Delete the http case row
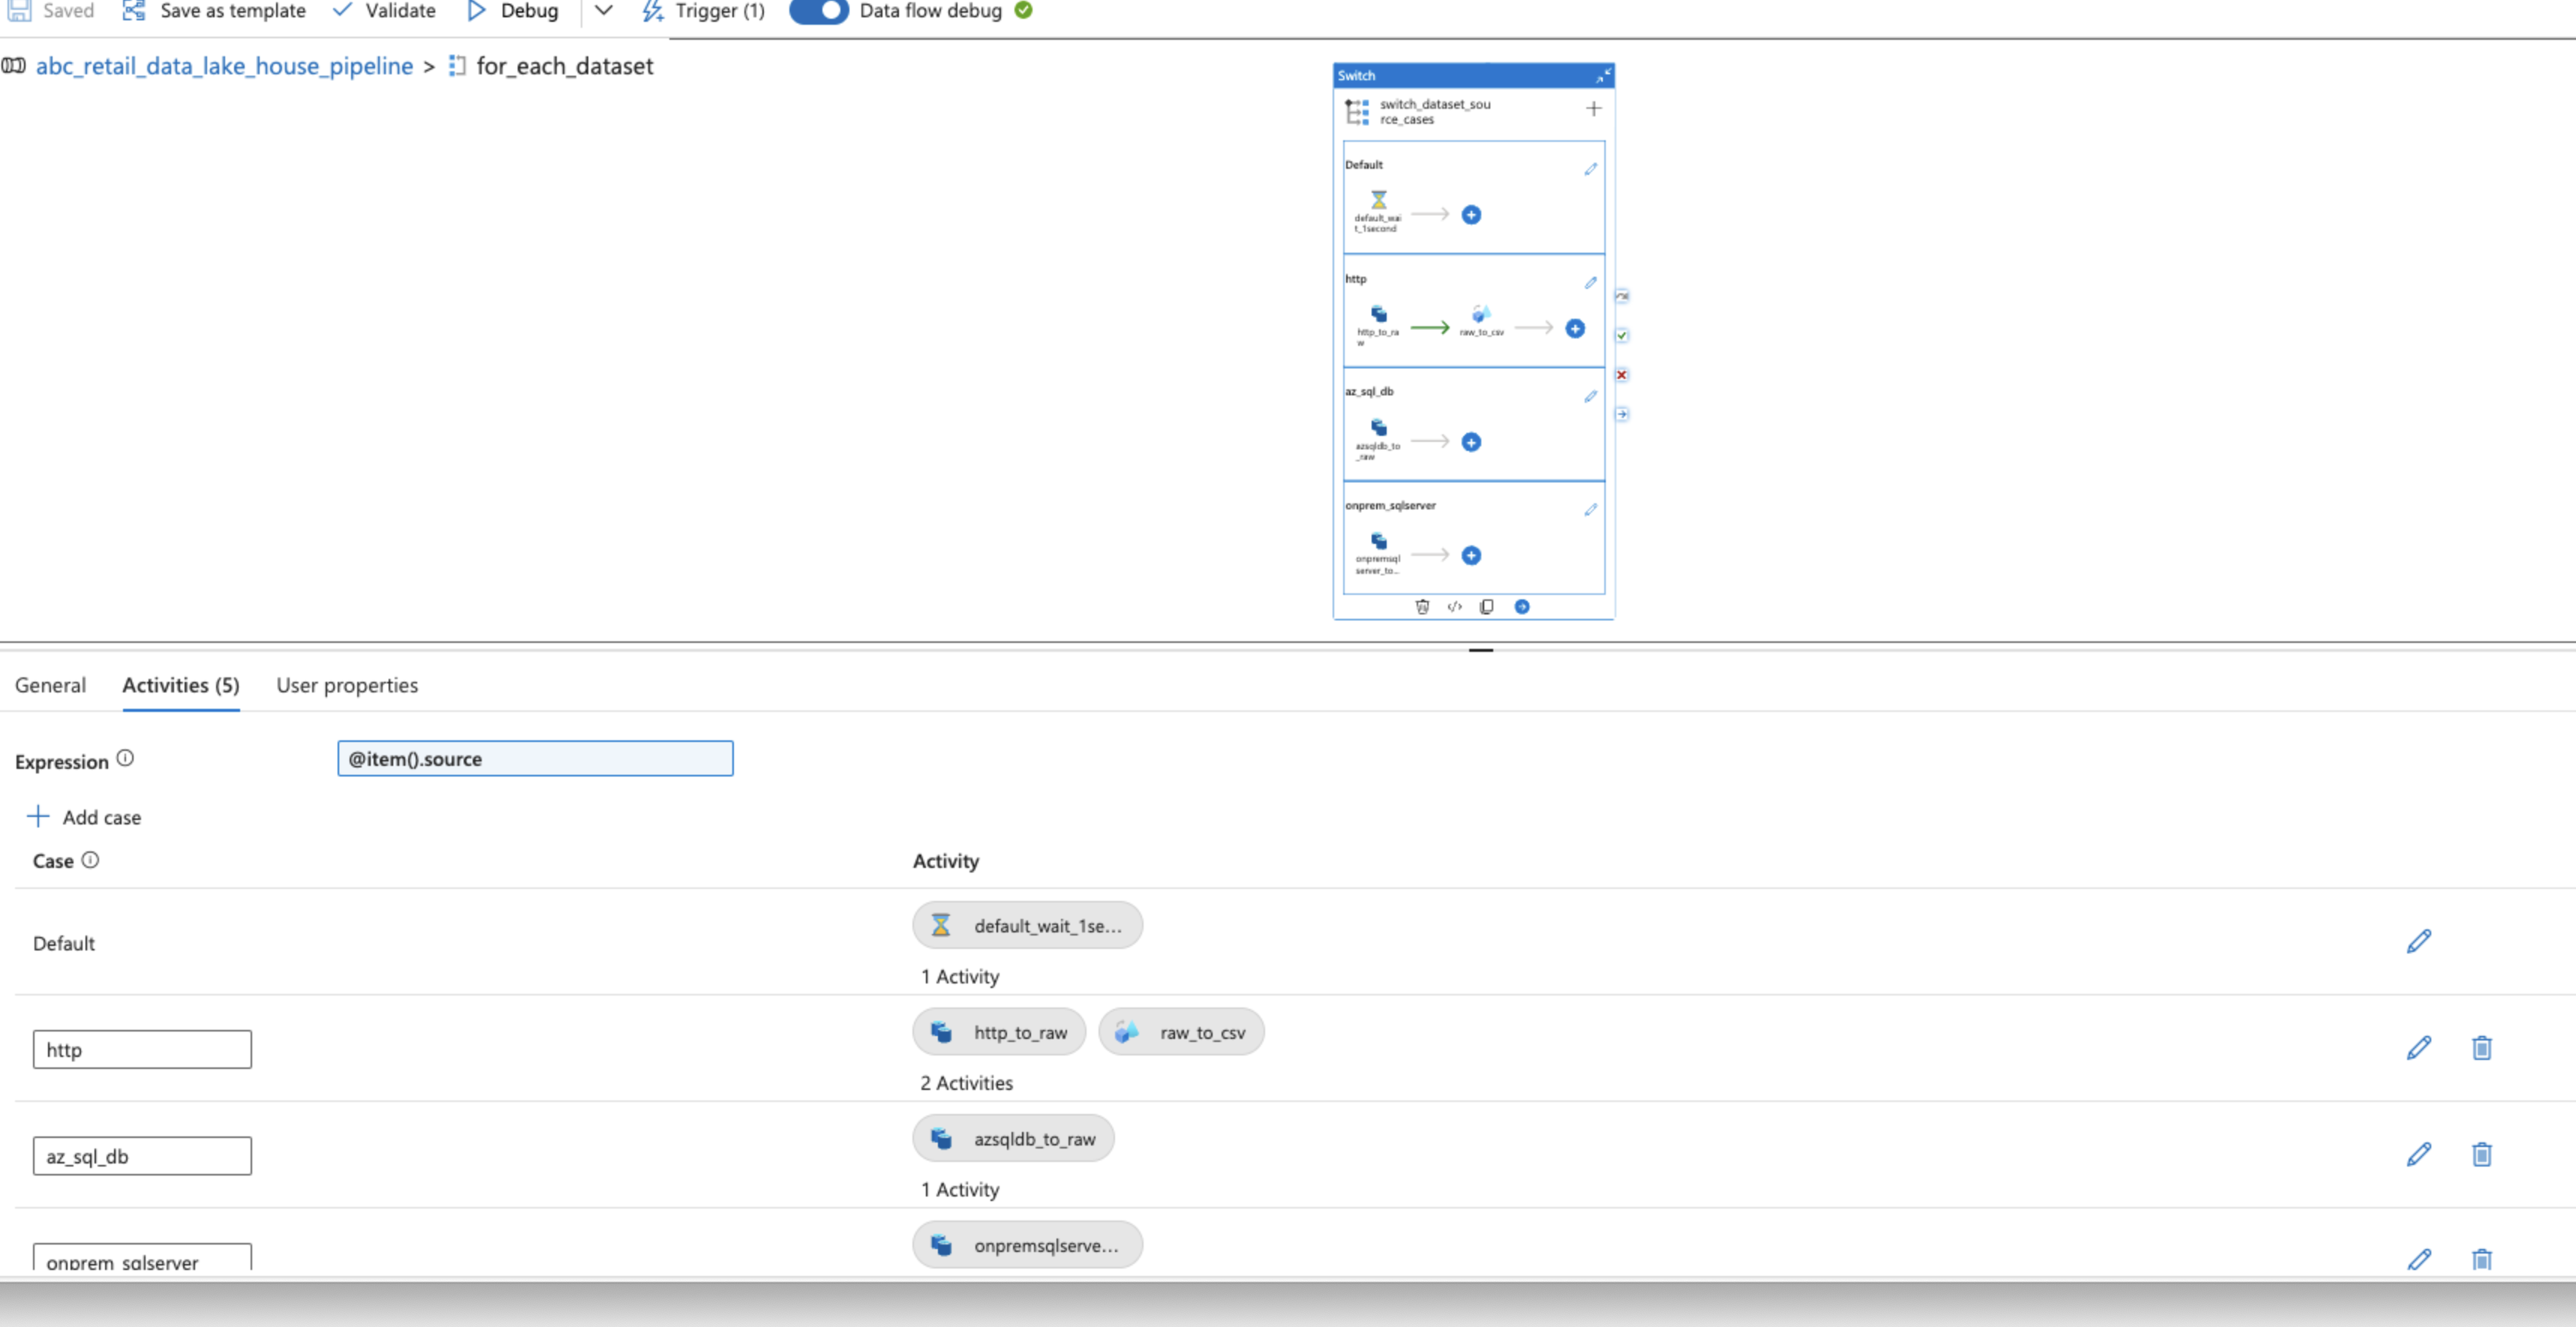Image resolution: width=2576 pixels, height=1327 pixels. coord(2481,1048)
